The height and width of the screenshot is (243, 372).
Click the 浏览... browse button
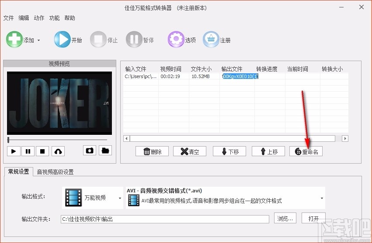point(285,218)
